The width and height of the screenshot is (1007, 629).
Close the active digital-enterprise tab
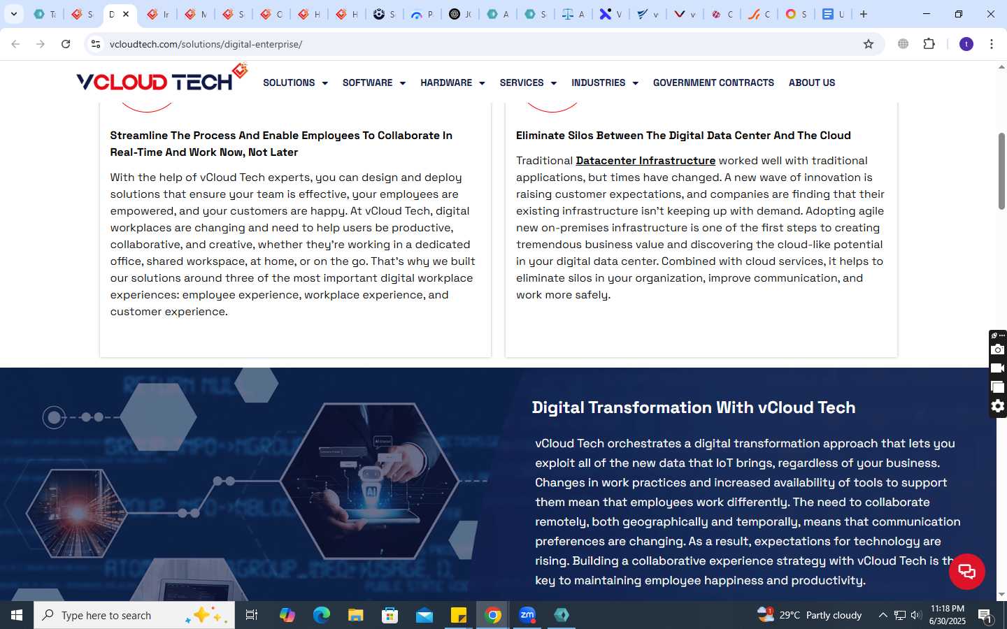pos(126,14)
